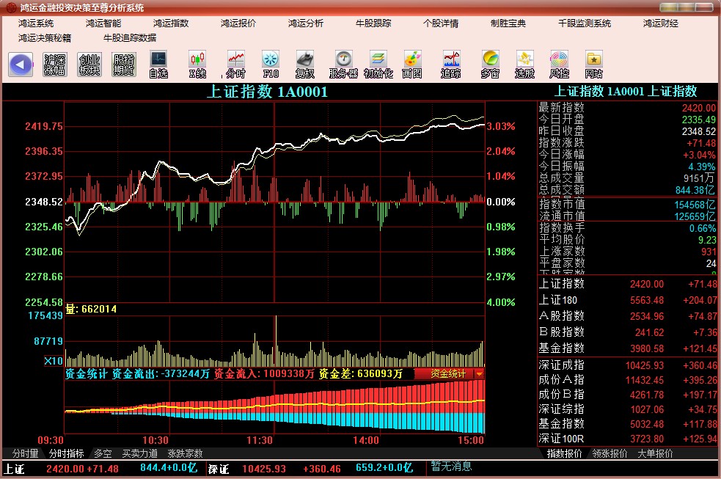
Task: Open the 个股详情 menu
Action: 441,23
